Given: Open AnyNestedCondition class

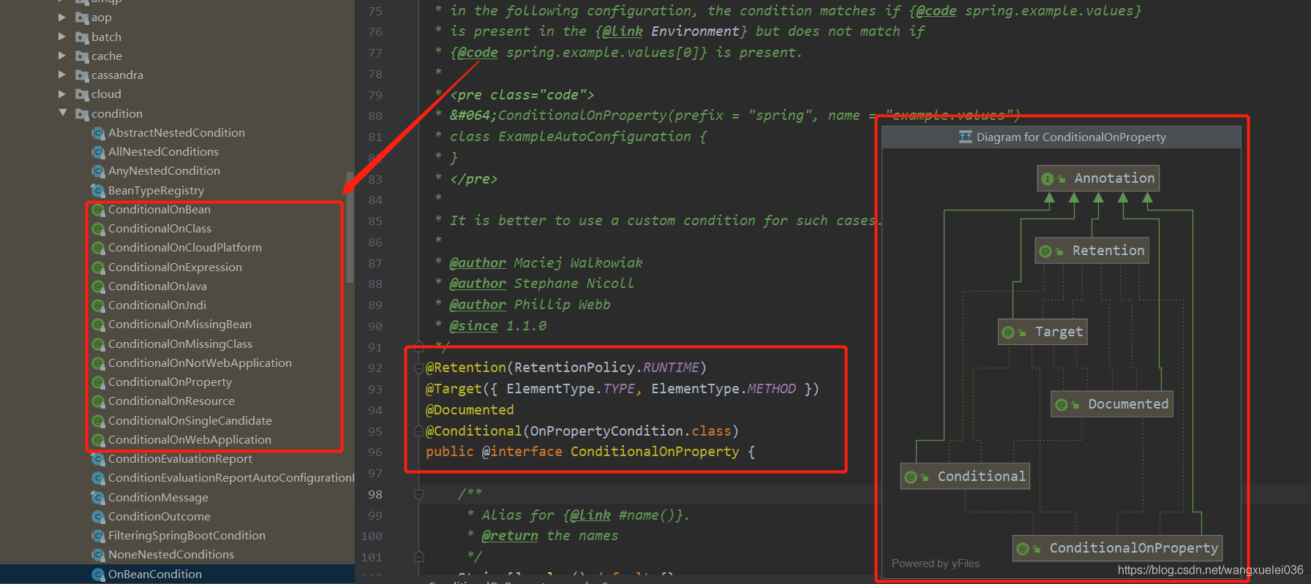Looking at the screenshot, I should click(x=164, y=170).
